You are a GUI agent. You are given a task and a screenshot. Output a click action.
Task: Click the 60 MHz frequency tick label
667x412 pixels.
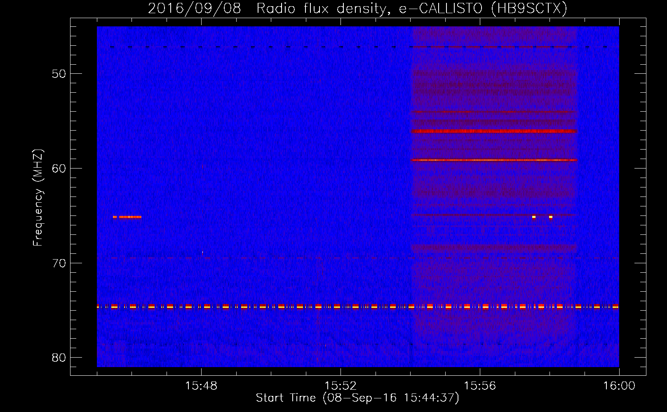click(x=59, y=168)
